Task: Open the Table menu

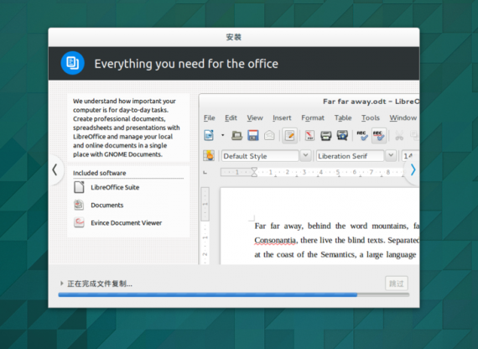Action: coord(343,117)
